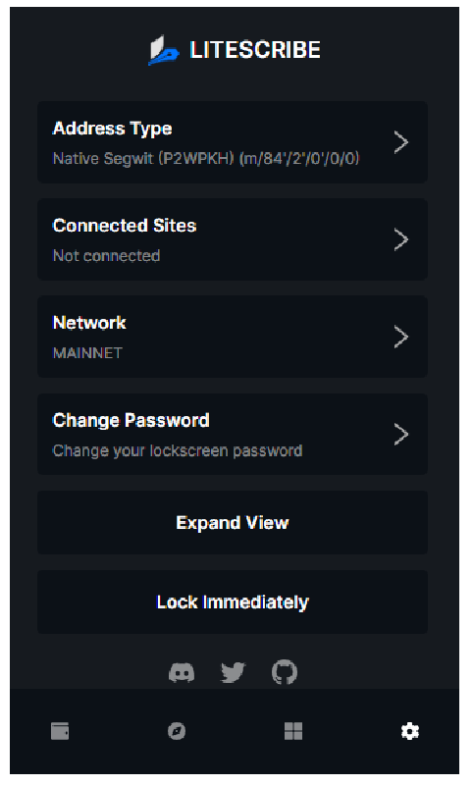Viewport: 474px width, 785px height.
Task: Expand Connected Sites chevron arrow
Action: tap(401, 239)
